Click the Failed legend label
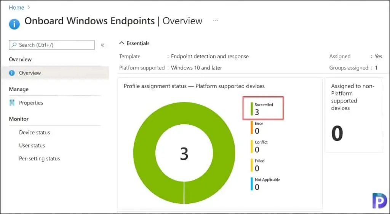390x214 pixels. 260,161
